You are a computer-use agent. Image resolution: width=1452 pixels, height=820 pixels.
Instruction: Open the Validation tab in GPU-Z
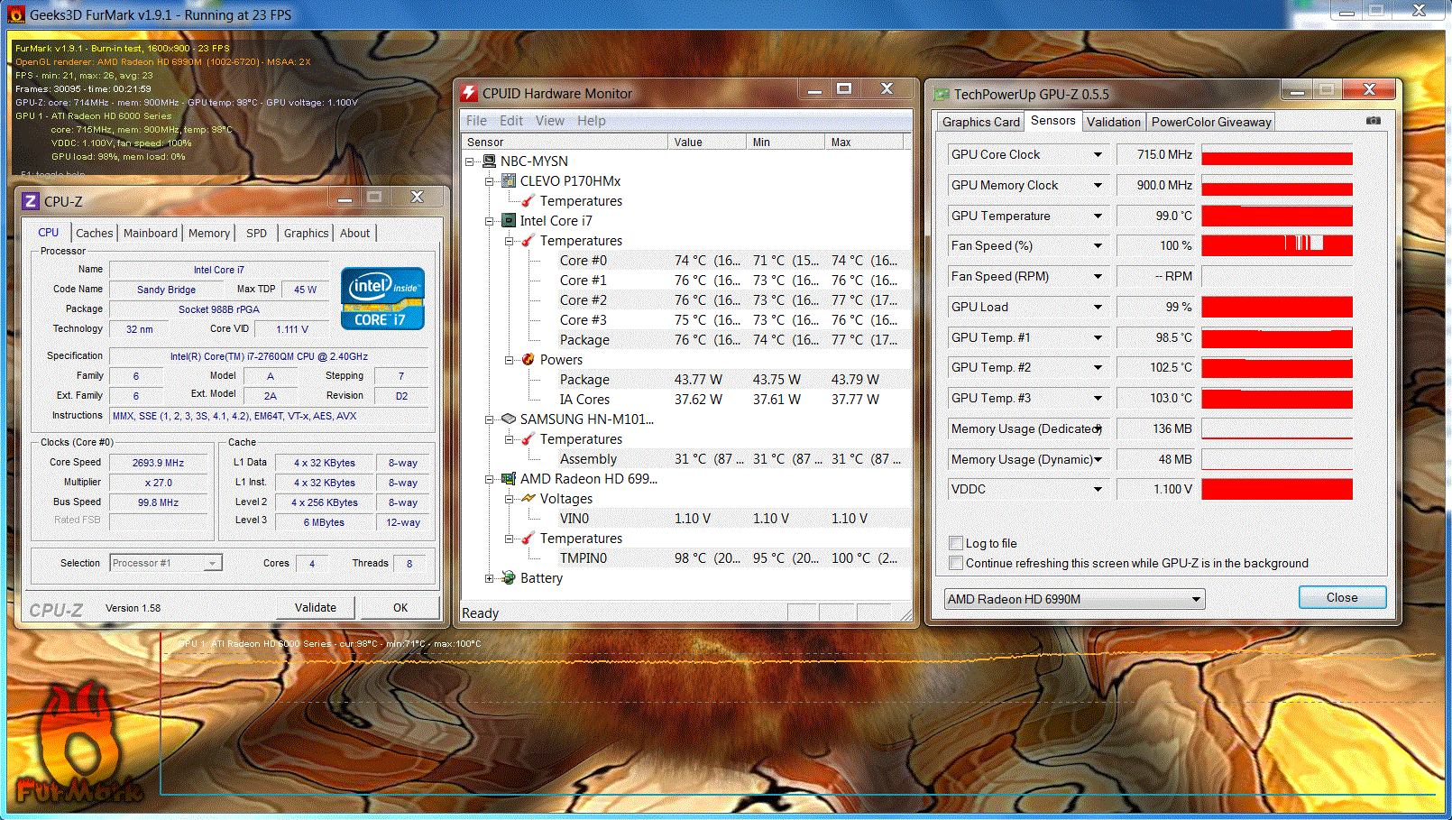(x=1114, y=122)
